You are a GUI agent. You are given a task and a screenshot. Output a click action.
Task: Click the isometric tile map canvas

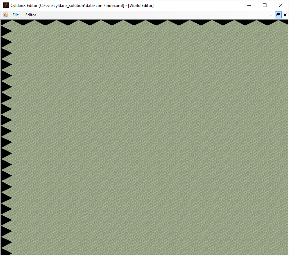point(144,138)
